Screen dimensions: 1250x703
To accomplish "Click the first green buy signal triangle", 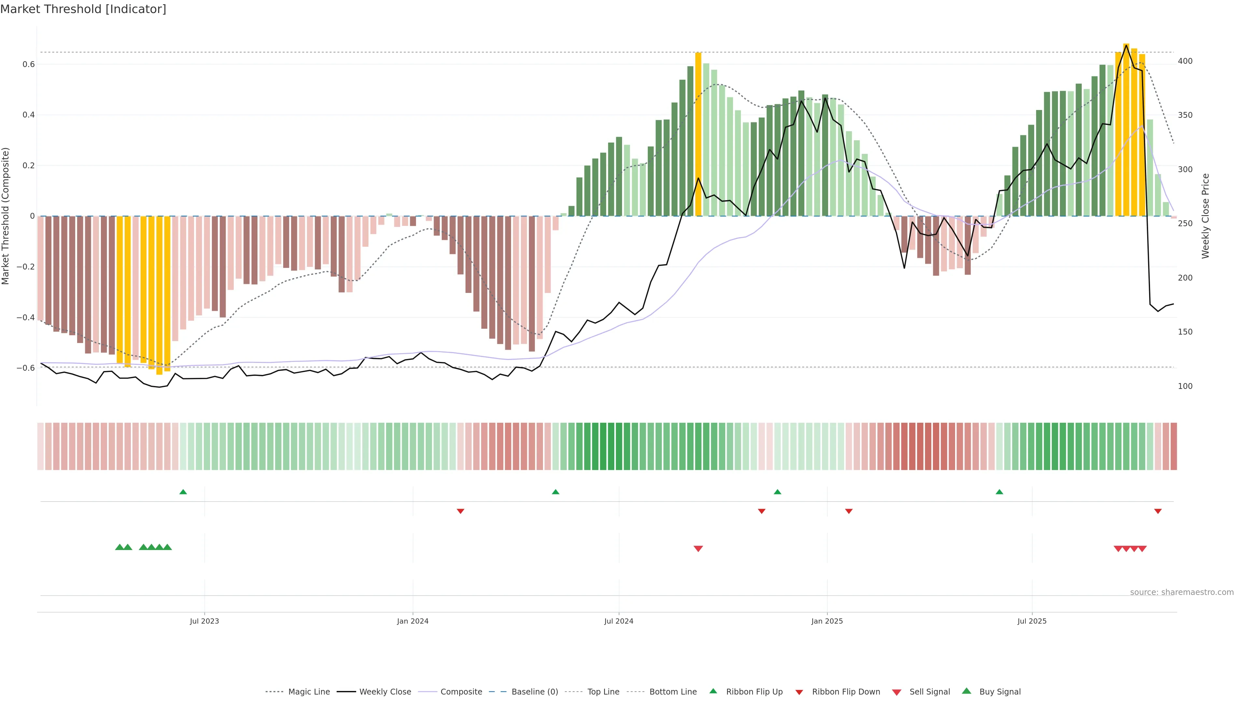I will (x=119, y=547).
